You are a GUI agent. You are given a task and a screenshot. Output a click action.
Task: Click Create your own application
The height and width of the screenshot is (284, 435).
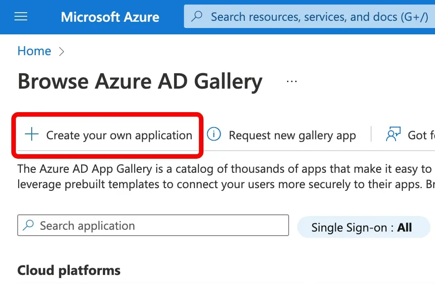click(119, 135)
